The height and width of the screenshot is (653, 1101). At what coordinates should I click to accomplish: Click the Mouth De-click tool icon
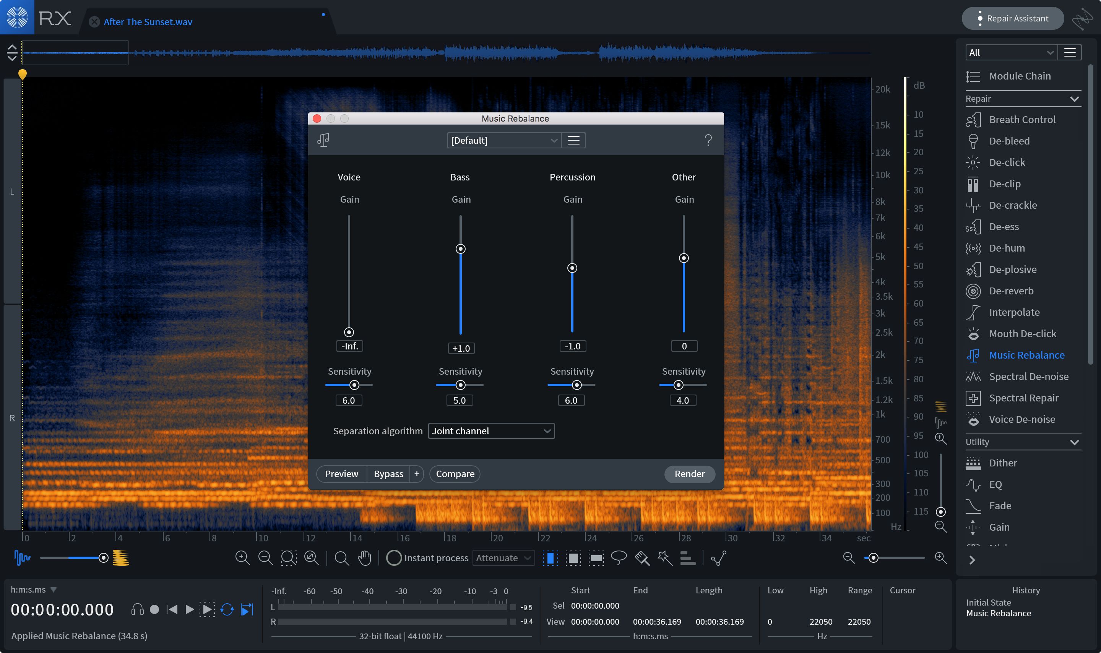(x=974, y=333)
